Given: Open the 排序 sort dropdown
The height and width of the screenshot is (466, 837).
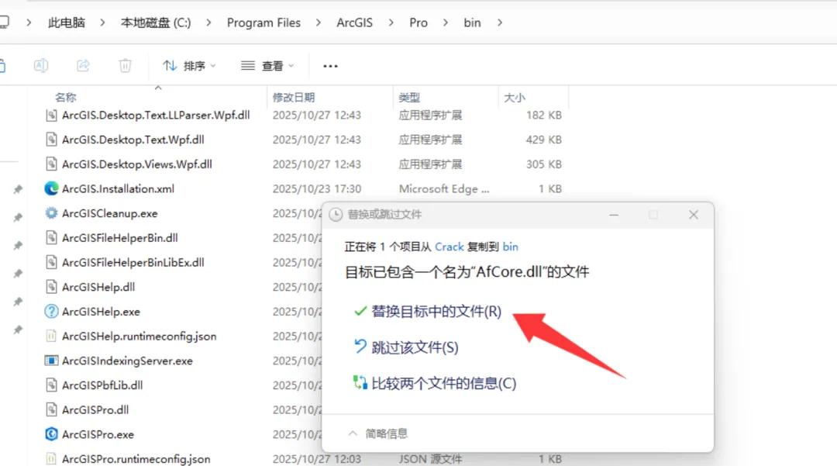Looking at the screenshot, I should (190, 66).
